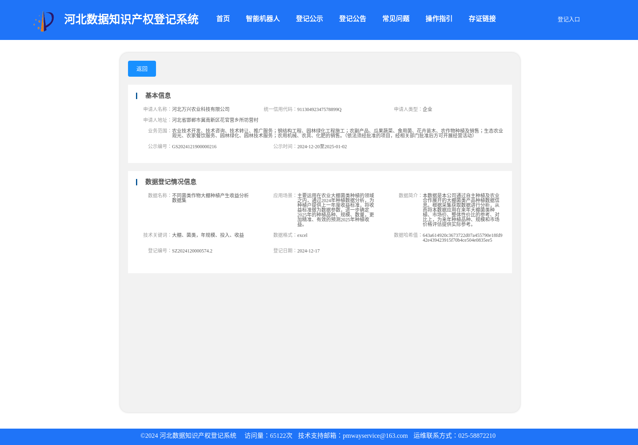Click the 基本信息 section heading
The height and width of the screenshot is (445, 638).
[158, 95]
